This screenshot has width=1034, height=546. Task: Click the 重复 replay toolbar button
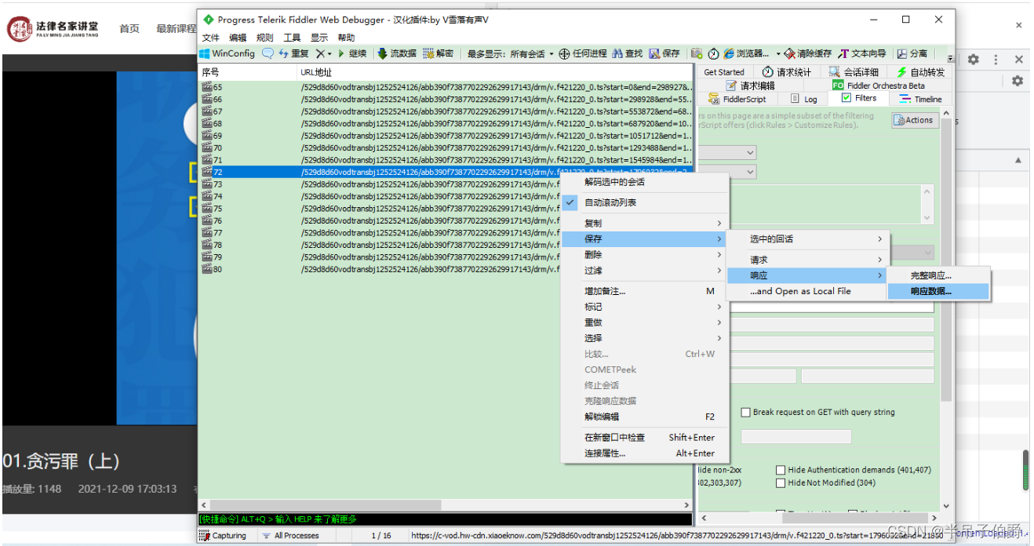[293, 53]
